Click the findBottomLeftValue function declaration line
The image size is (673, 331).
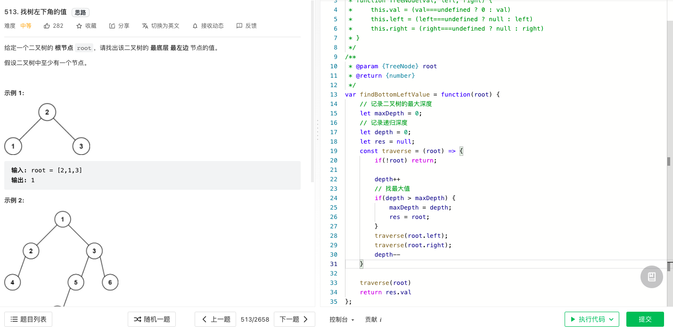[422, 94]
